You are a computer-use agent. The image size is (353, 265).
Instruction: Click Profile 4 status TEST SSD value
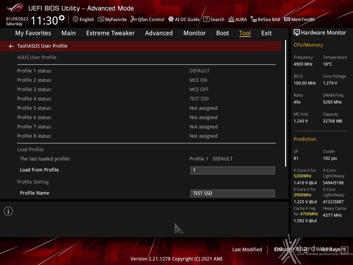click(x=199, y=99)
